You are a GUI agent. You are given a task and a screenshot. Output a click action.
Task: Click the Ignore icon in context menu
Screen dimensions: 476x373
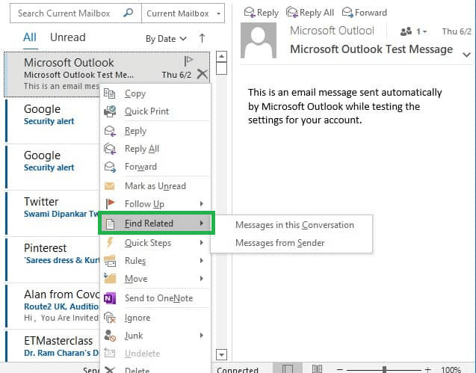click(110, 318)
